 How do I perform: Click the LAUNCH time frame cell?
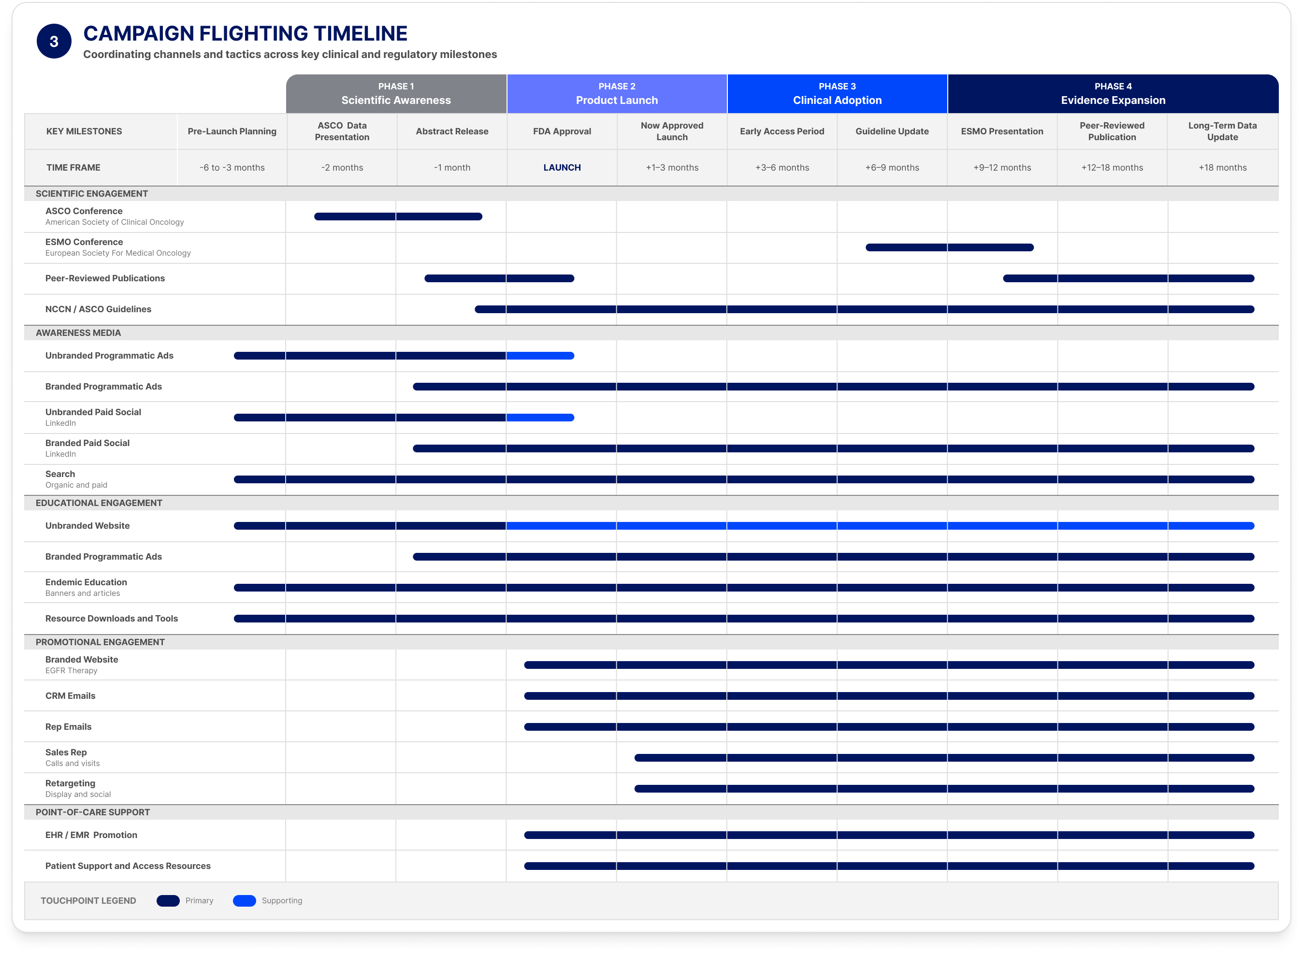click(562, 168)
